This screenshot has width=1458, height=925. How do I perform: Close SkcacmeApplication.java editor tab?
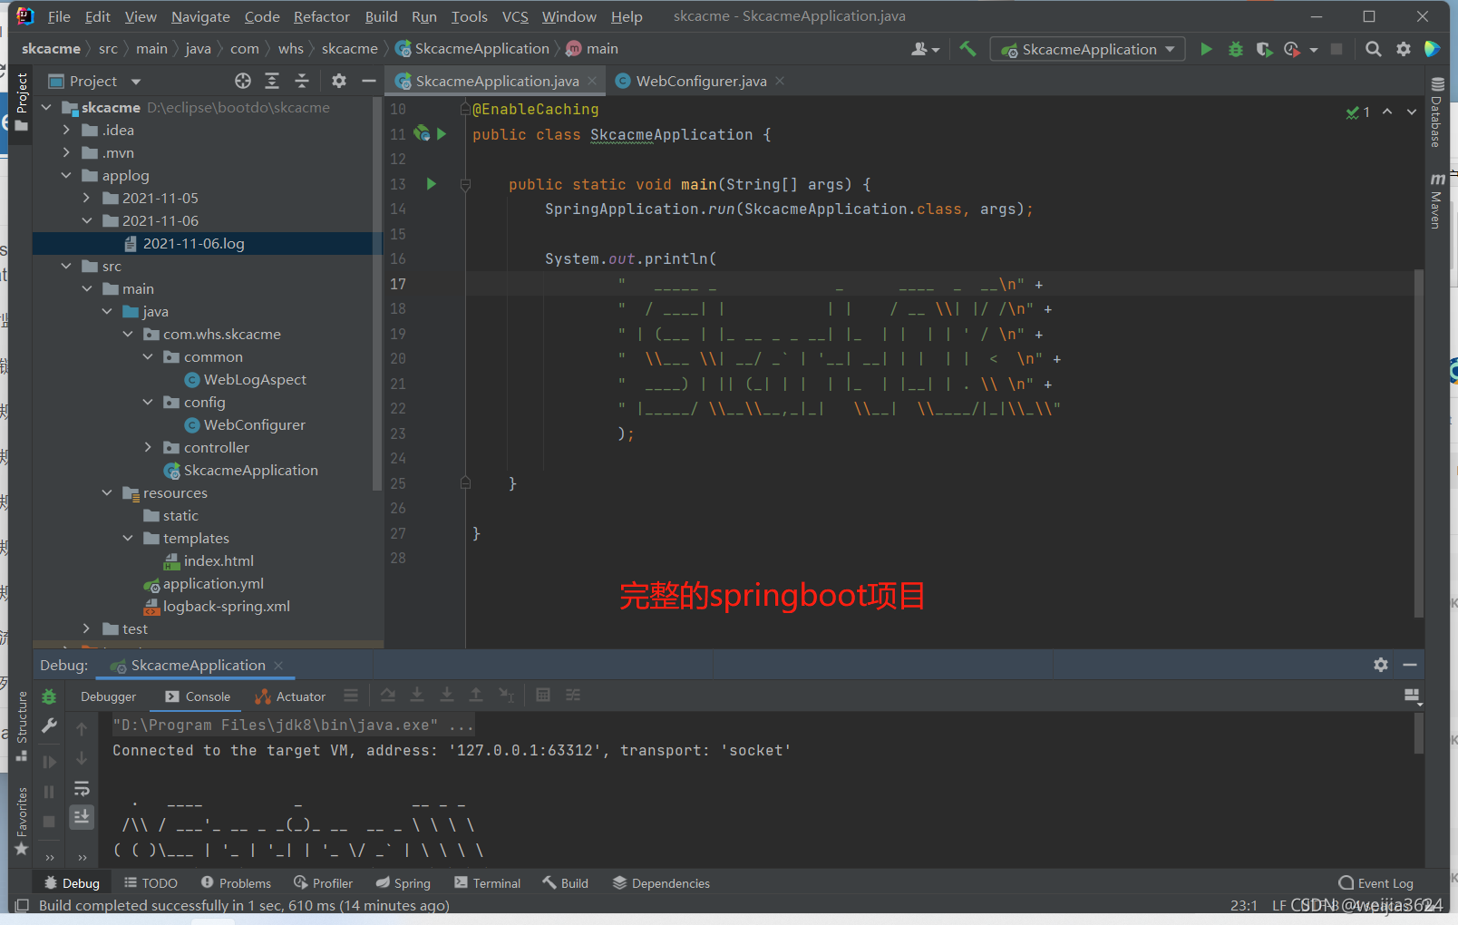pyautogui.click(x=592, y=81)
